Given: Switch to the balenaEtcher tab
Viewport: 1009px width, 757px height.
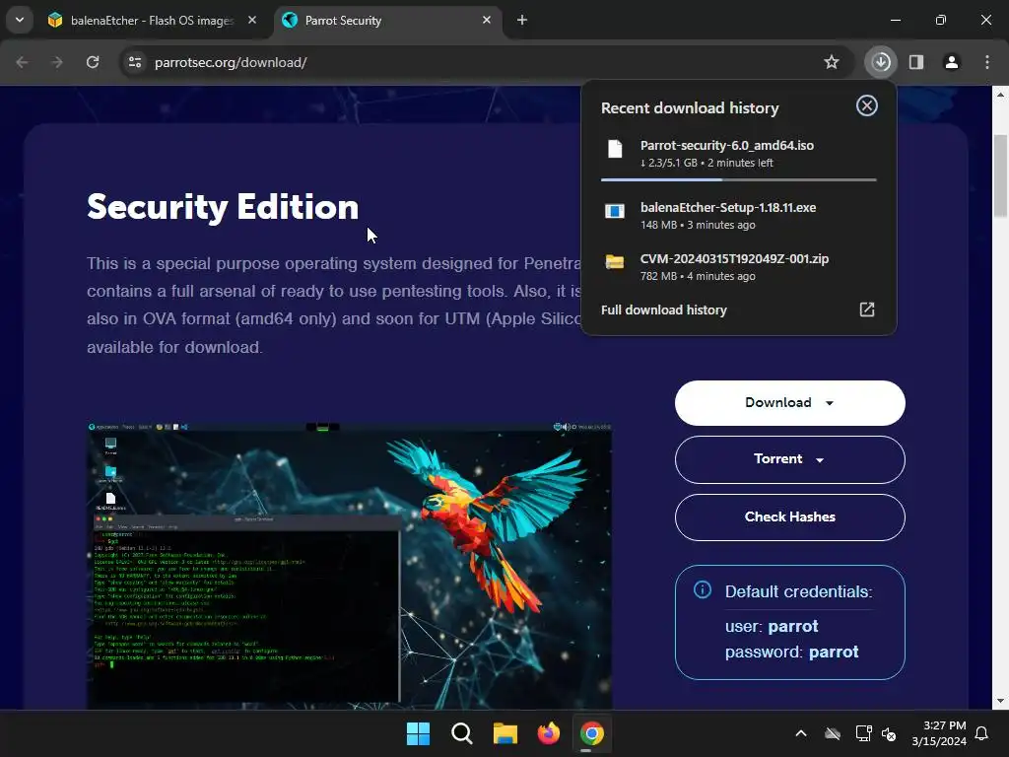Looking at the screenshot, I should (152, 21).
